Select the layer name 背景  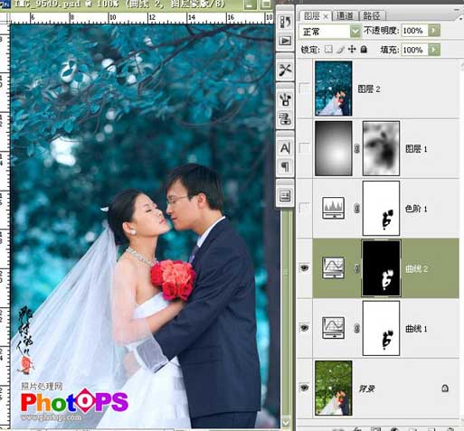tap(366, 389)
